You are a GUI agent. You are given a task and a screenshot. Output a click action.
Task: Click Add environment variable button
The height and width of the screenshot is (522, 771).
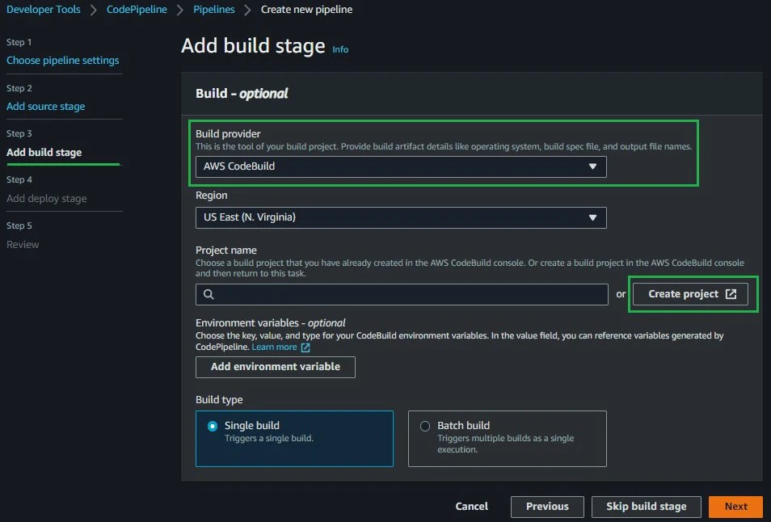click(x=276, y=367)
